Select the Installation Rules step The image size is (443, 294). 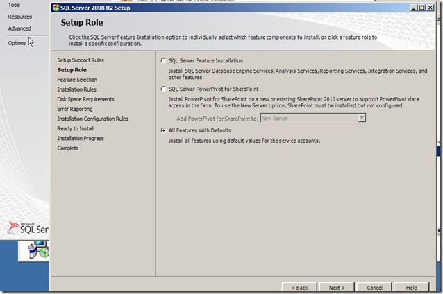point(76,89)
